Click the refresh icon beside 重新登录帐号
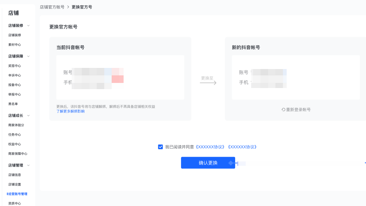 click(x=283, y=110)
